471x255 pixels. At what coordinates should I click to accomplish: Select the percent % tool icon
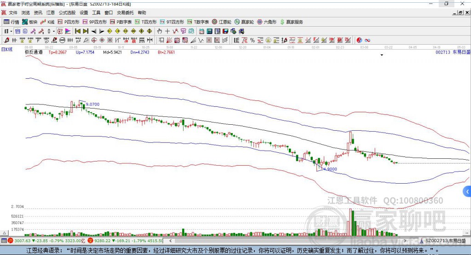click(253, 41)
